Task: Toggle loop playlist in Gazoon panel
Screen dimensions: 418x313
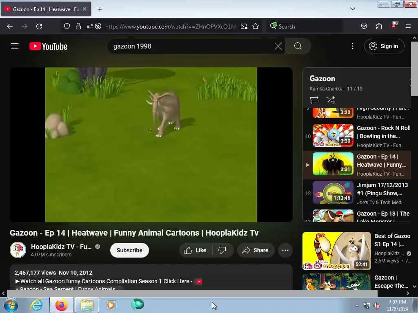Action: [x=314, y=100]
